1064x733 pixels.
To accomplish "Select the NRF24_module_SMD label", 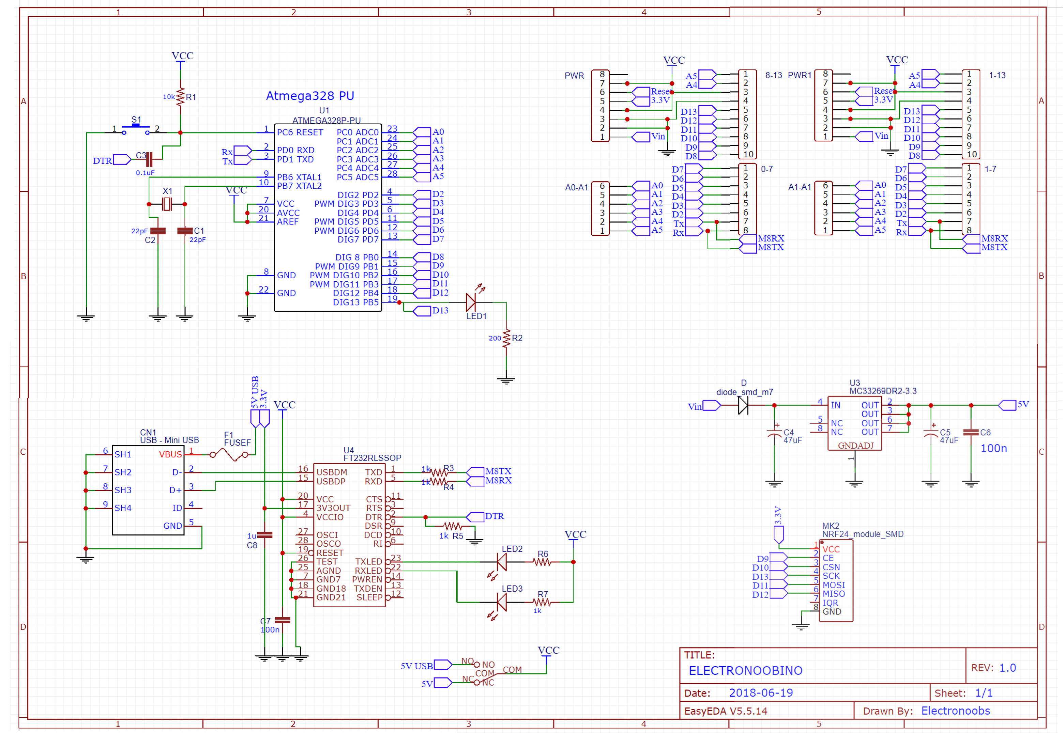I will (863, 535).
